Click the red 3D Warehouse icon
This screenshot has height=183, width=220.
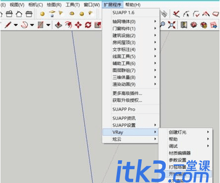point(194,25)
